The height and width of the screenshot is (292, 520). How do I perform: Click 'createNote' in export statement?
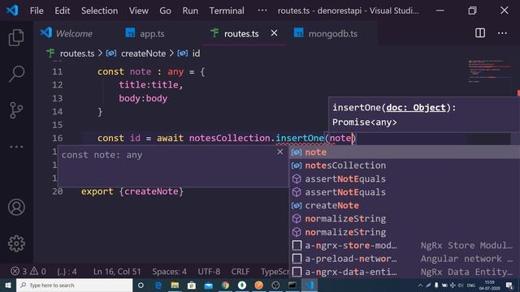tap(151, 191)
